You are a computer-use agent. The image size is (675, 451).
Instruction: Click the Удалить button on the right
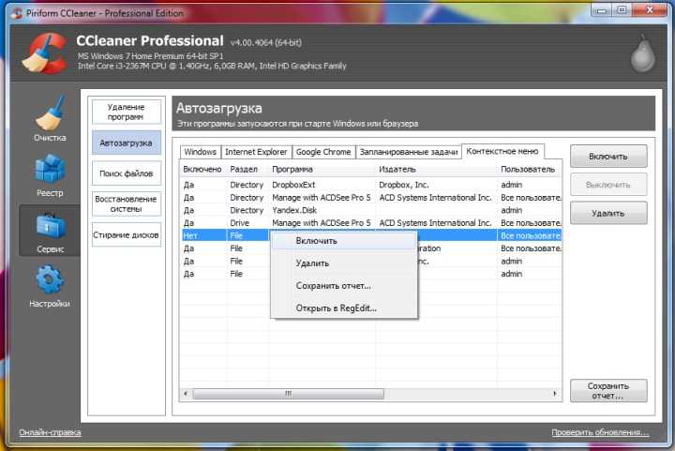608,213
